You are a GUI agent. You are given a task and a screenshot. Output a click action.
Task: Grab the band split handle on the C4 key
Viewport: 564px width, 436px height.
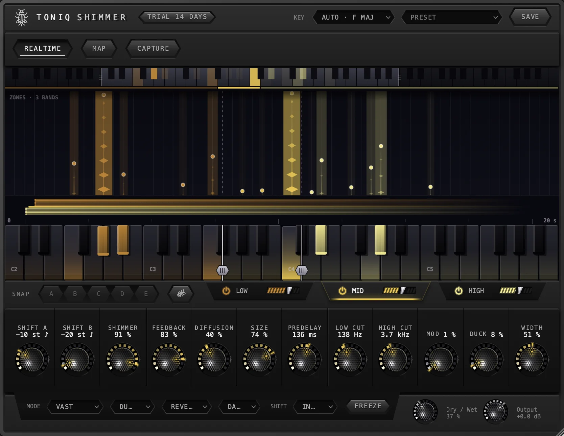coord(302,270)
